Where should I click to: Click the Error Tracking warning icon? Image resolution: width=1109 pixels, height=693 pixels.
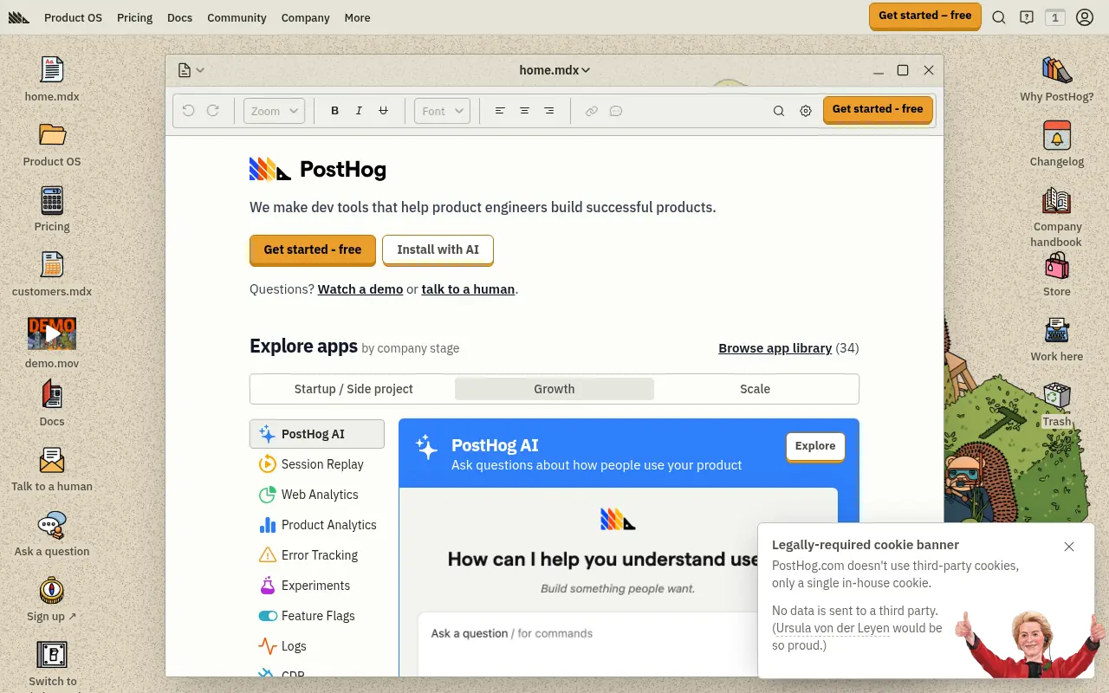pos(268,554)
